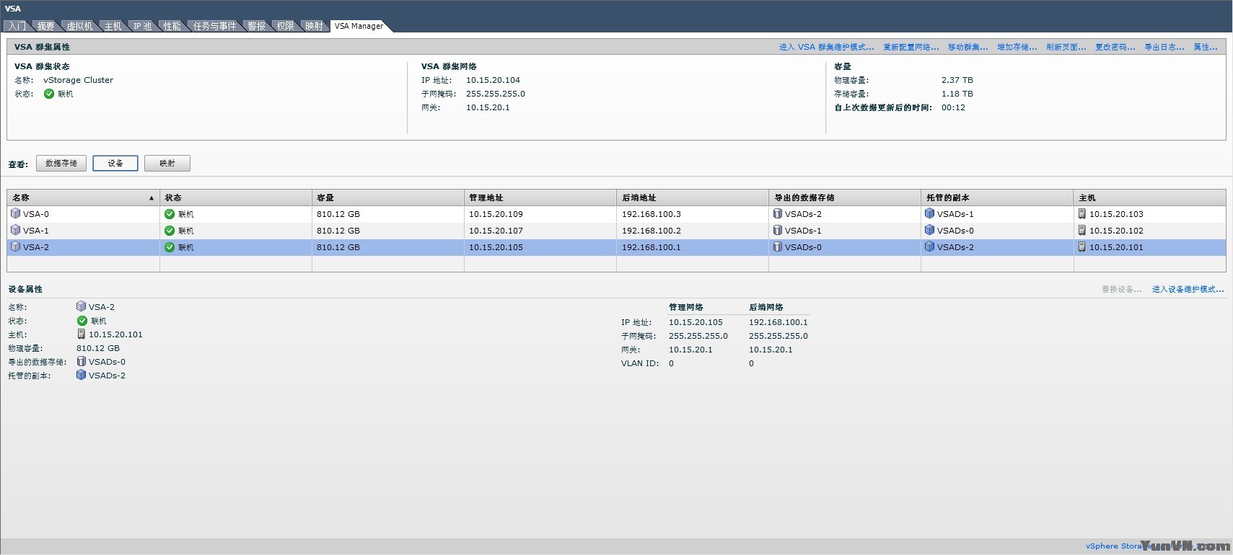This screenshot has height=555, width=1233.
Task: Show the 映射 view button next to 设备
Action: pyautogui.click(x=167, y=164)
